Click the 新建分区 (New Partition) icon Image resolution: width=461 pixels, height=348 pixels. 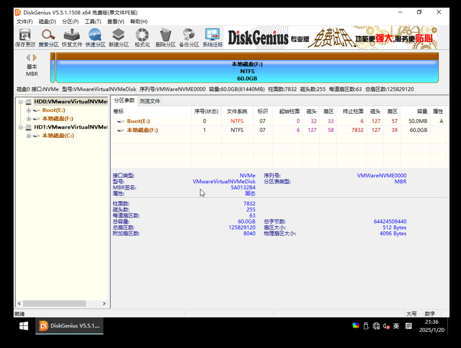(x=118, y=38)
